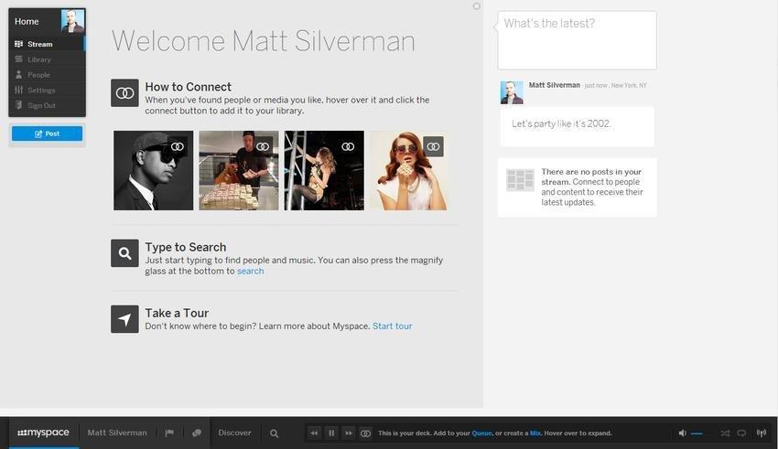Click the blue Post button
Screen dimensions: 778x449
47,134
